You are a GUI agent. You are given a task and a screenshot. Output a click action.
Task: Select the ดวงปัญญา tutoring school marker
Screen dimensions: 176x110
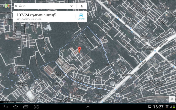pos(52,74)
